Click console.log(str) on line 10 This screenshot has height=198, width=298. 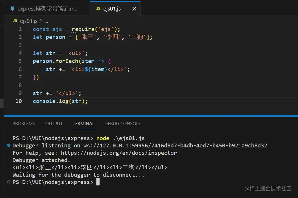tap(60, 101)
